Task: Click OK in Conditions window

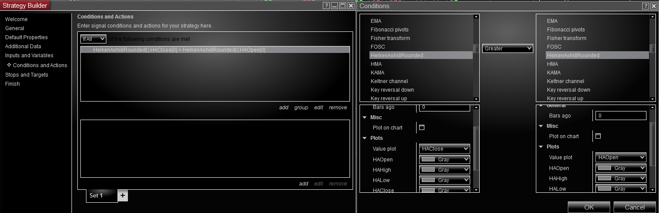Action: [589, 207]
